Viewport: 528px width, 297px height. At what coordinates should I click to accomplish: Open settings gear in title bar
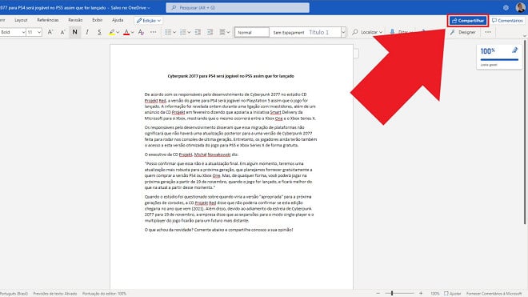506,7
